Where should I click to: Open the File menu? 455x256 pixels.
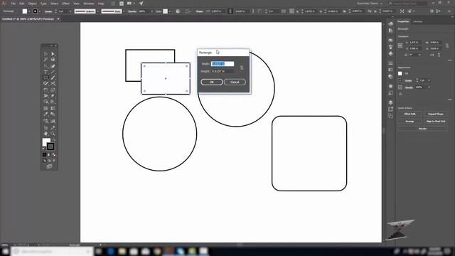click(x=13, y=4)
